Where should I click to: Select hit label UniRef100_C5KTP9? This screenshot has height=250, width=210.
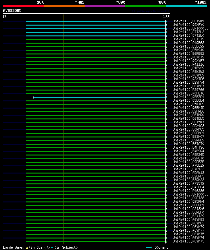coord(188,104)
